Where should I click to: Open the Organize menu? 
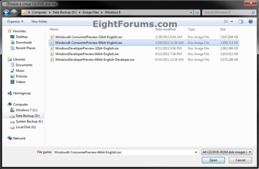click(15, 21)
